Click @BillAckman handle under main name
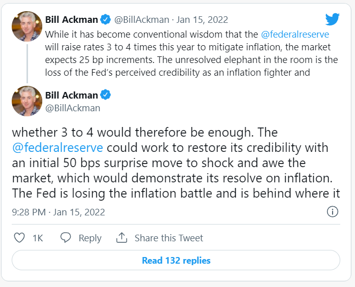This screenshot has width=355, height=287. (x=73, y=108)
